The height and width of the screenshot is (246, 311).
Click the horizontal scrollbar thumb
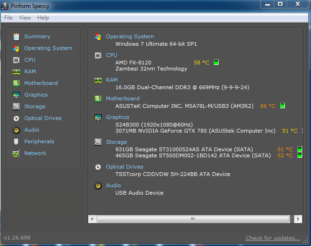click(193, 219)
